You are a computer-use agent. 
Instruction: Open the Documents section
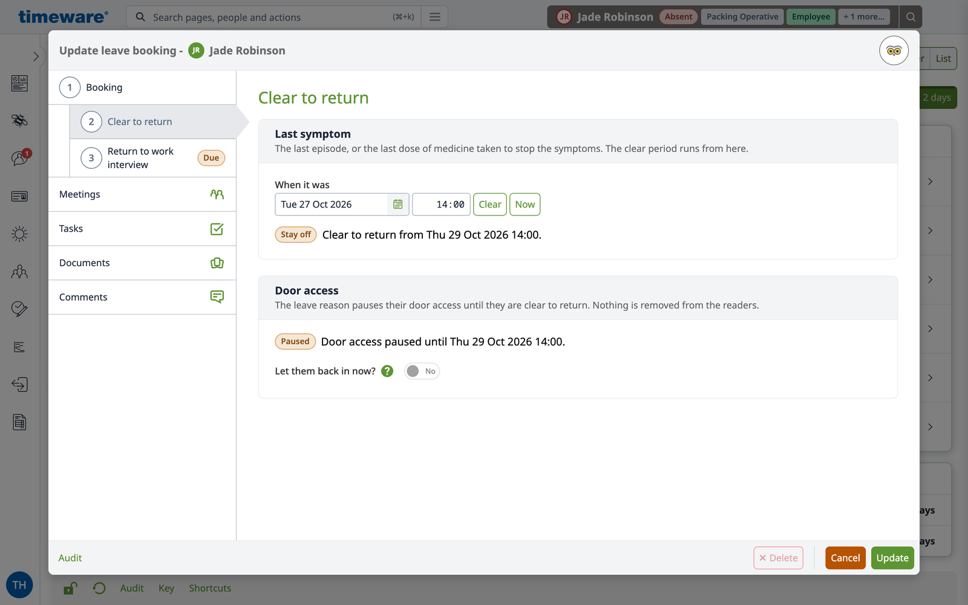click(x=142, y=263)
